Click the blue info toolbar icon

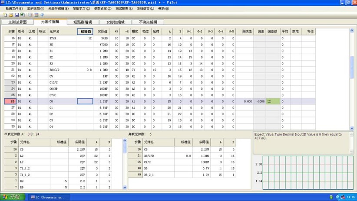pyautogui.click(x=43, y=15)
